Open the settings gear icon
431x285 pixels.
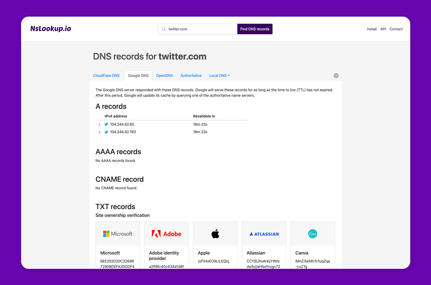pyautogui.click(x=336, y=76)
